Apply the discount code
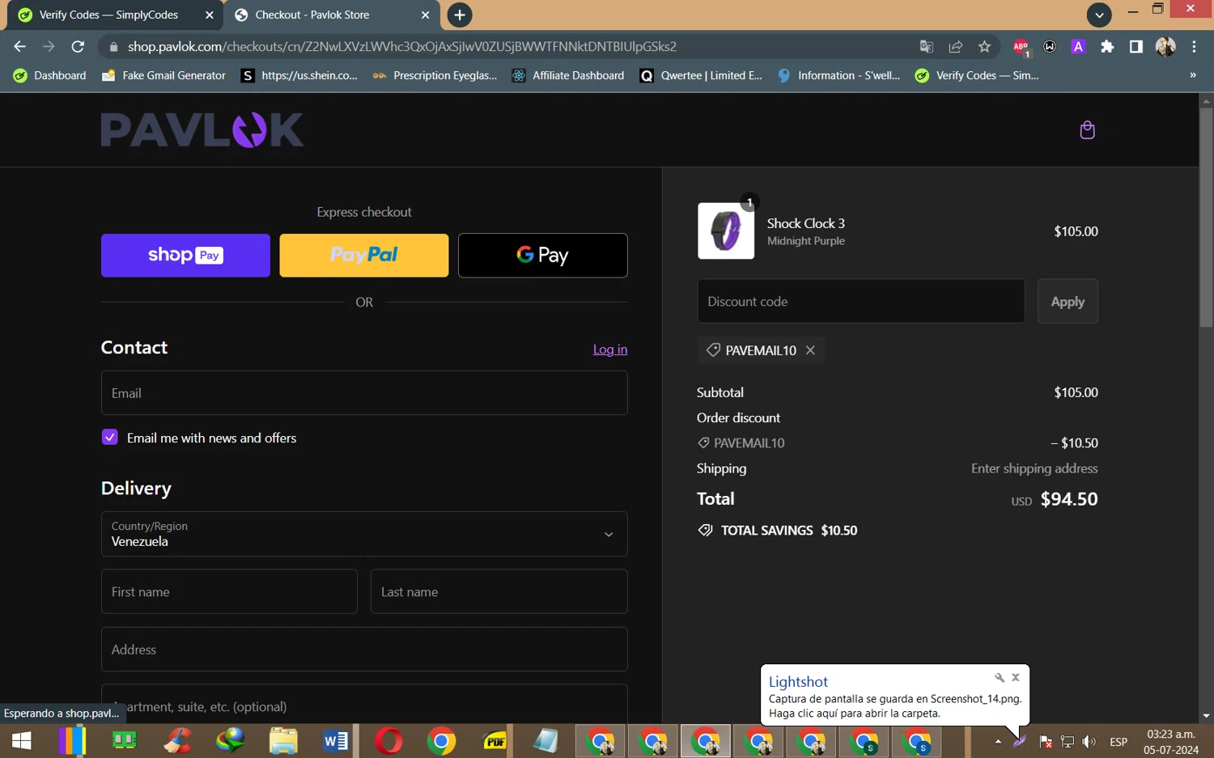The image size is (1214, 758). click(1068, 301)
